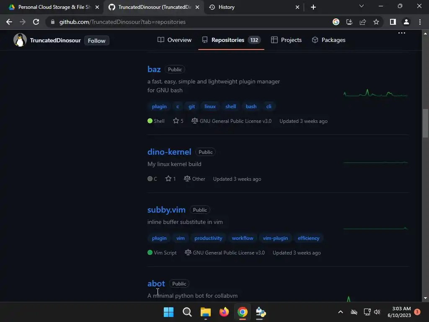Open Windows Start menu
The image size is (429, 322).
[168, 312]
